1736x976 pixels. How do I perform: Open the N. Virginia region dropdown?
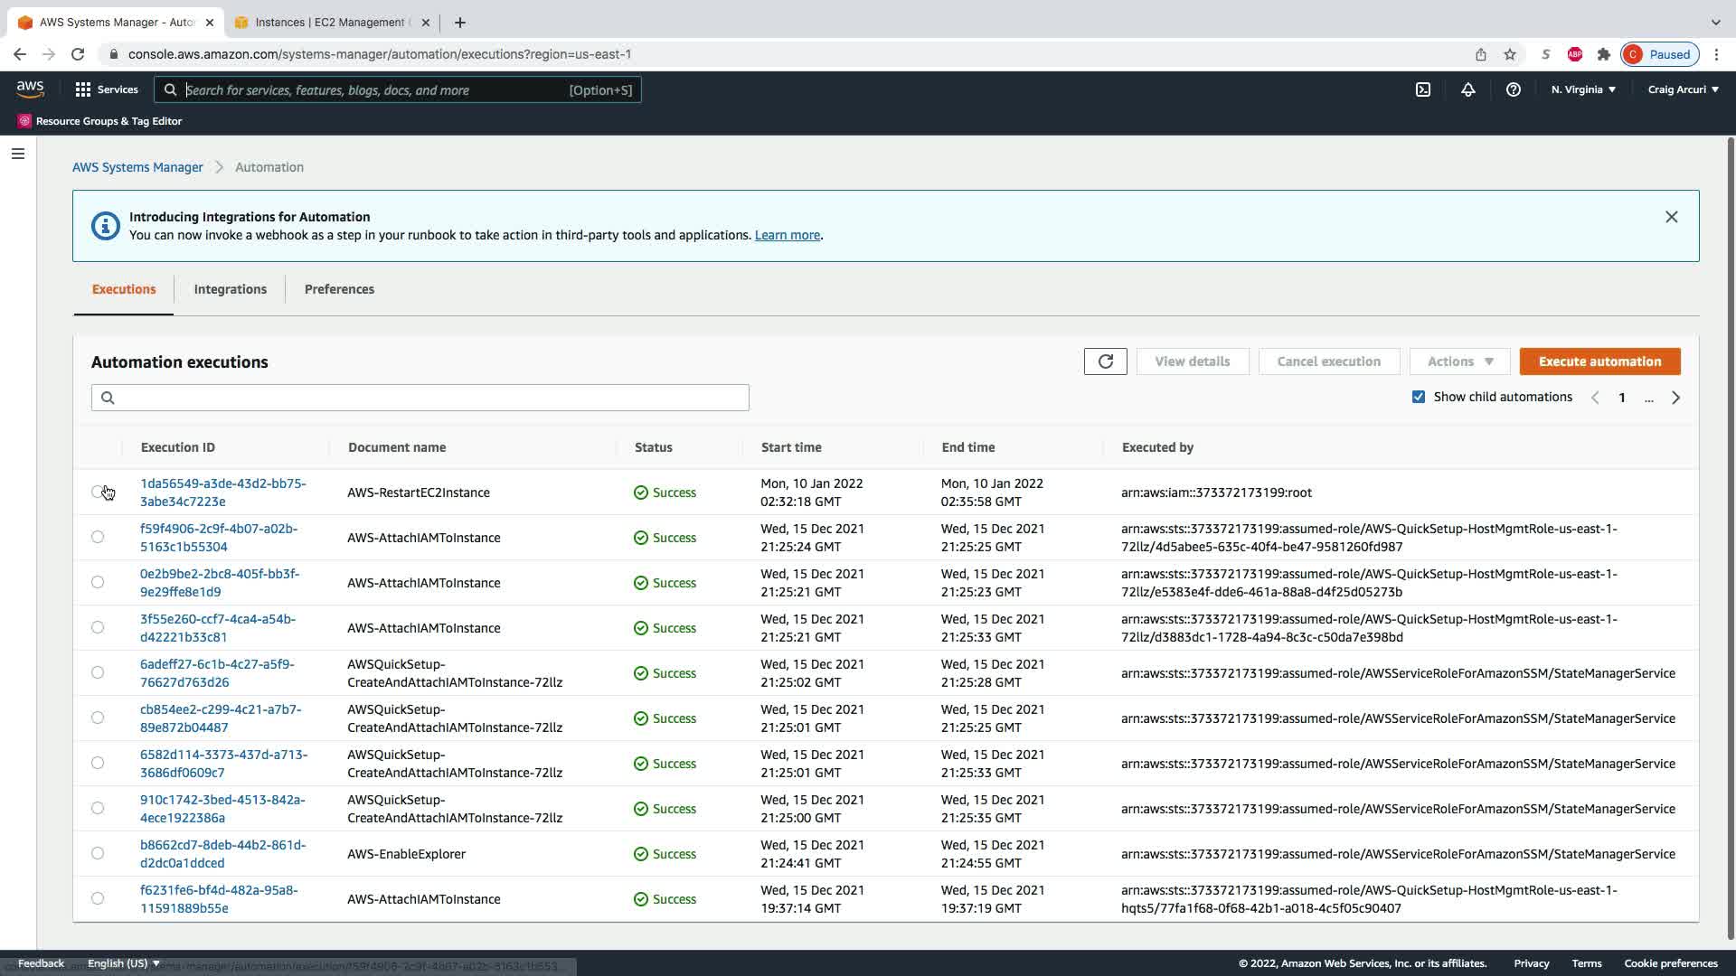[x=1582, y=89]
